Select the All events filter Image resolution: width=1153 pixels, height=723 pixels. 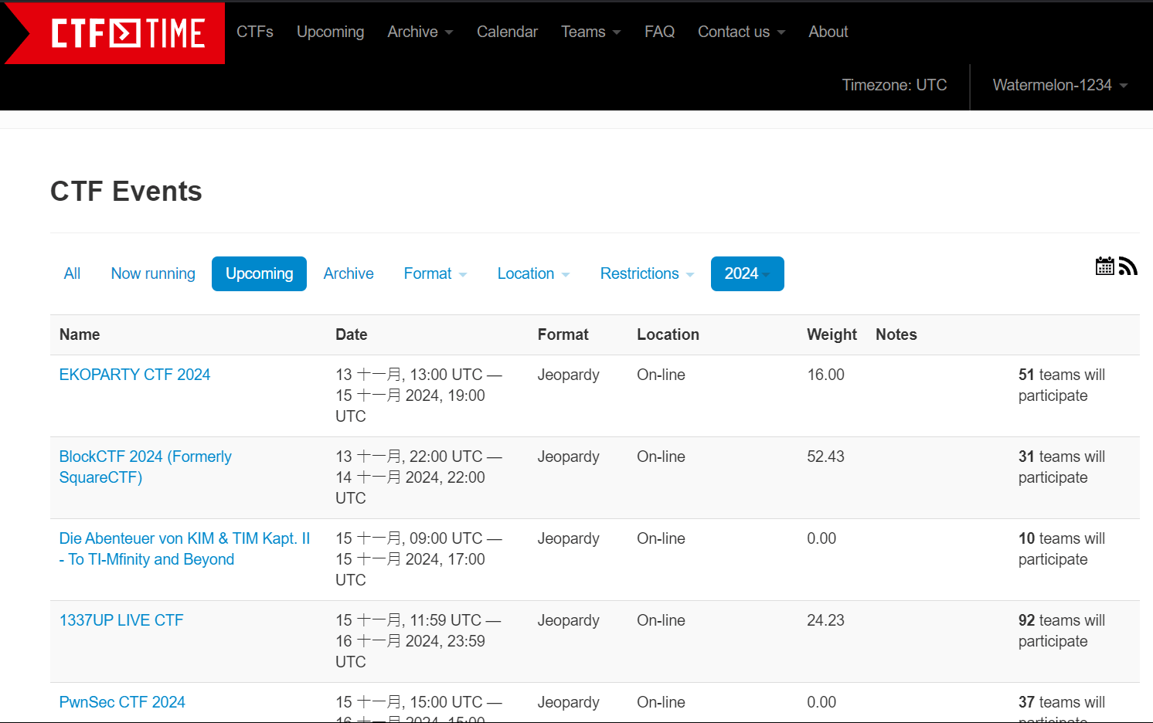tap(72, 273)
